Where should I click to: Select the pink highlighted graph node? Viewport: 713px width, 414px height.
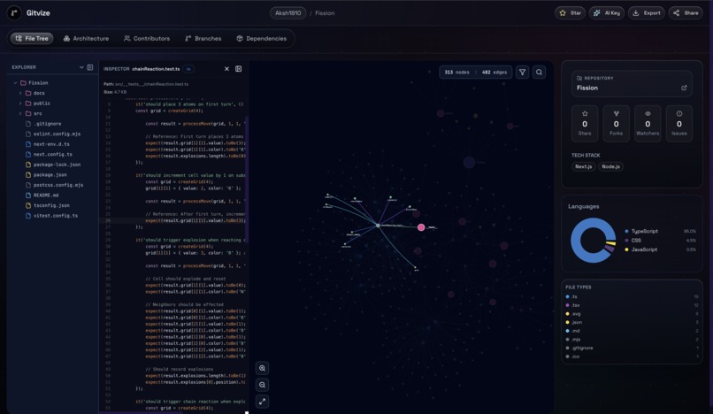click(x=421, y=227)
